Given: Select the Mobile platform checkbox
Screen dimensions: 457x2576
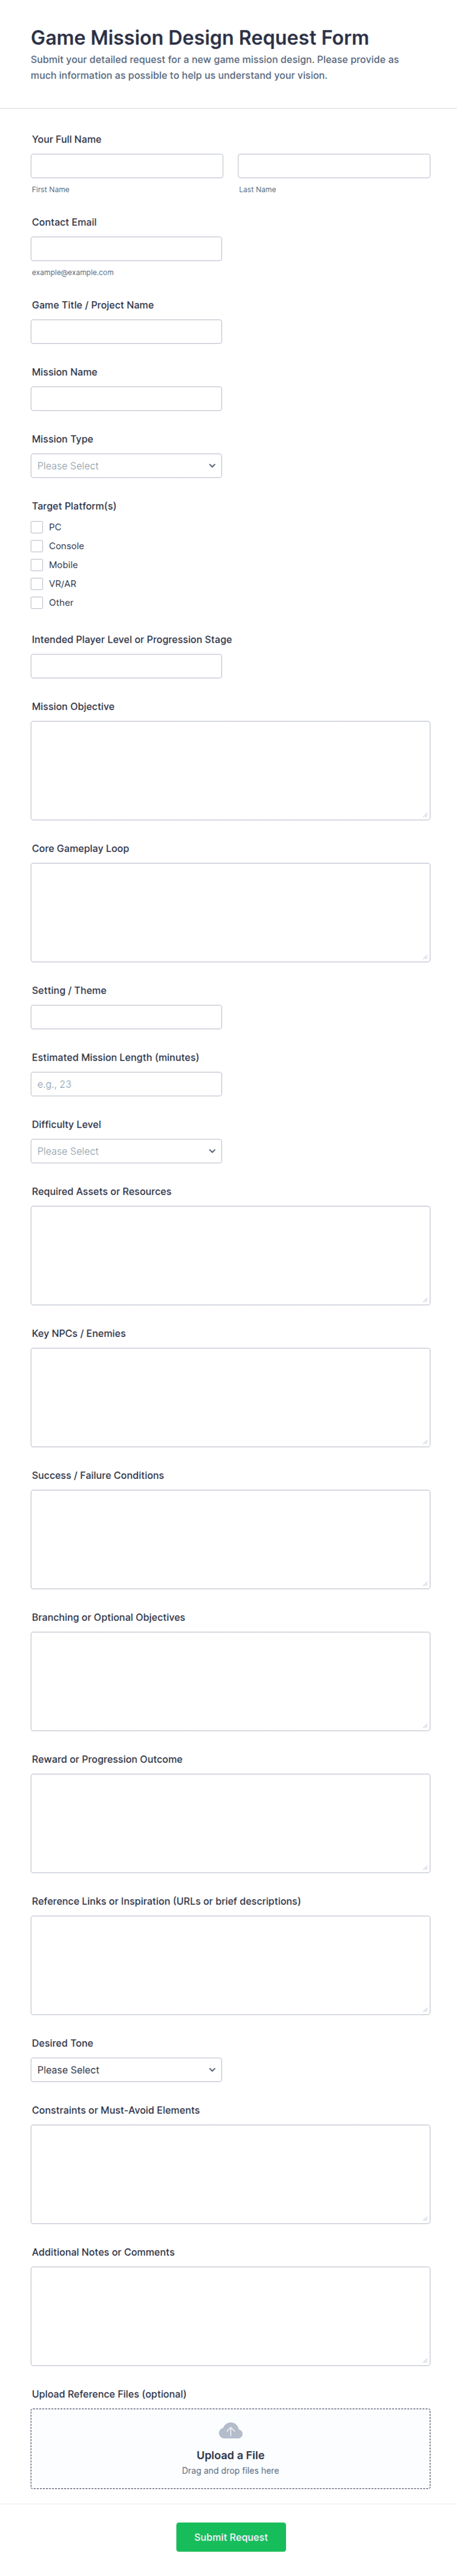Looking at the screenshot, I should [x=37, y=565].
